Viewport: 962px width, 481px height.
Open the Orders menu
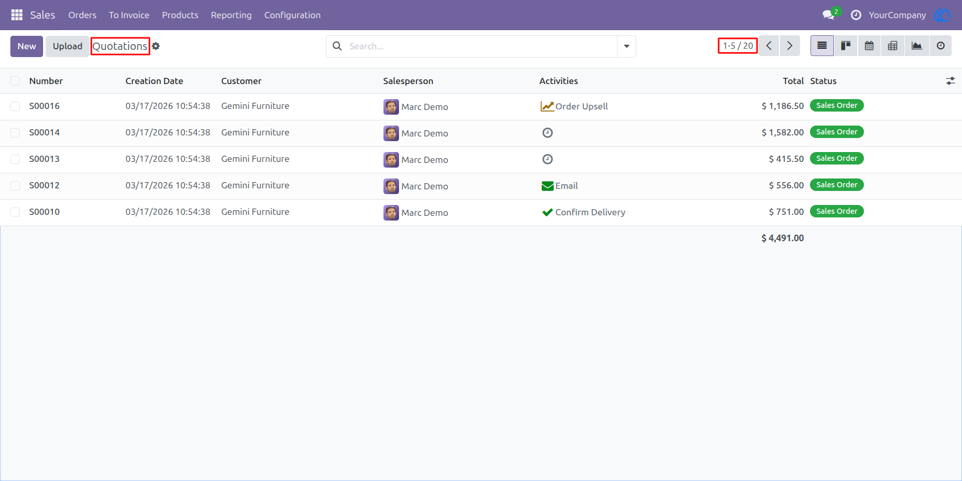(x=83, y=15)
